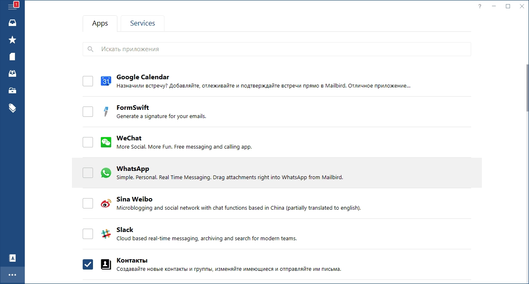
Task: Switch to the Services tab
Action: (x=143, y=23)
